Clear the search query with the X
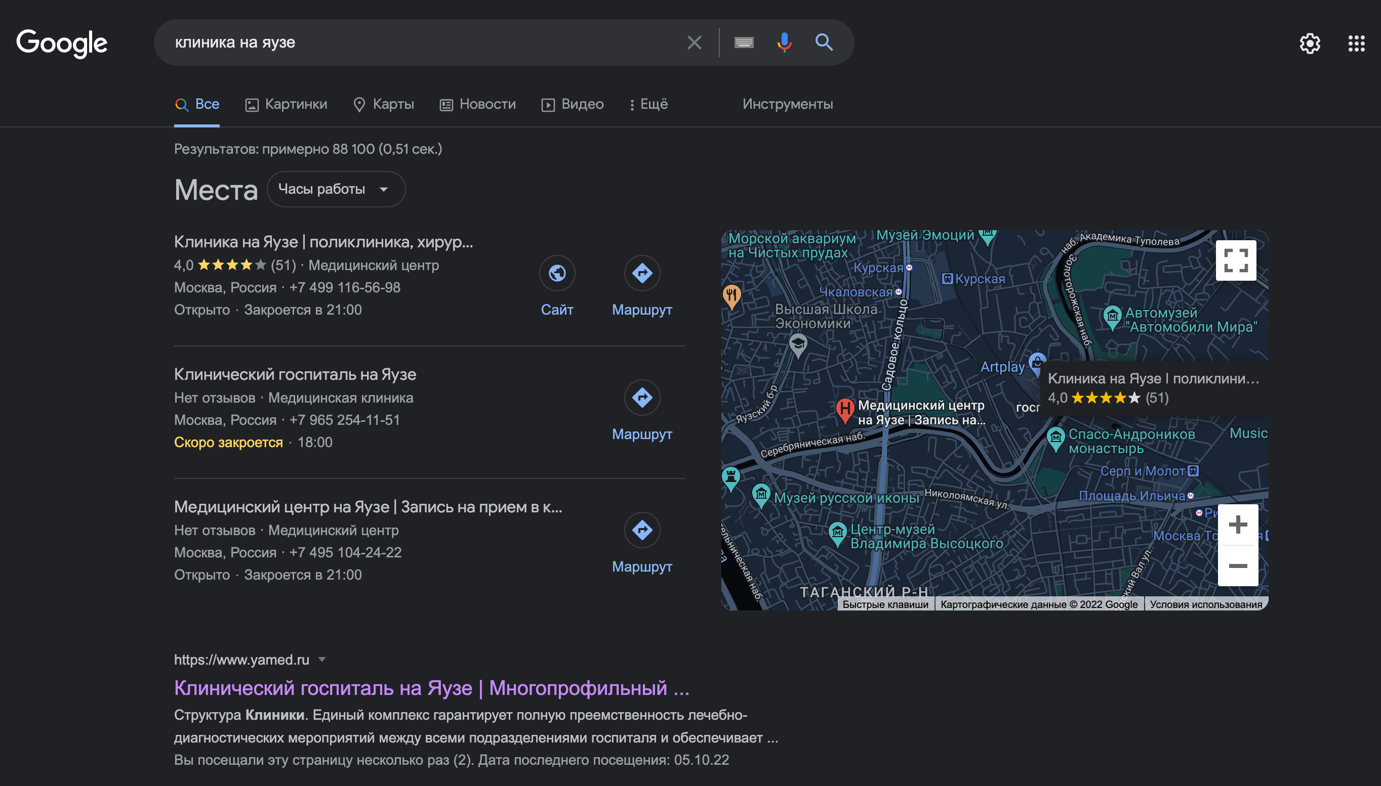 (694, 42)
